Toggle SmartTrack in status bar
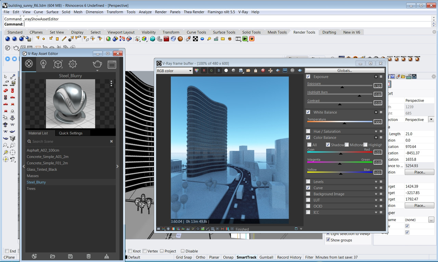The height and width of the screenshot is (262, 438). click(x=246, y=257)
